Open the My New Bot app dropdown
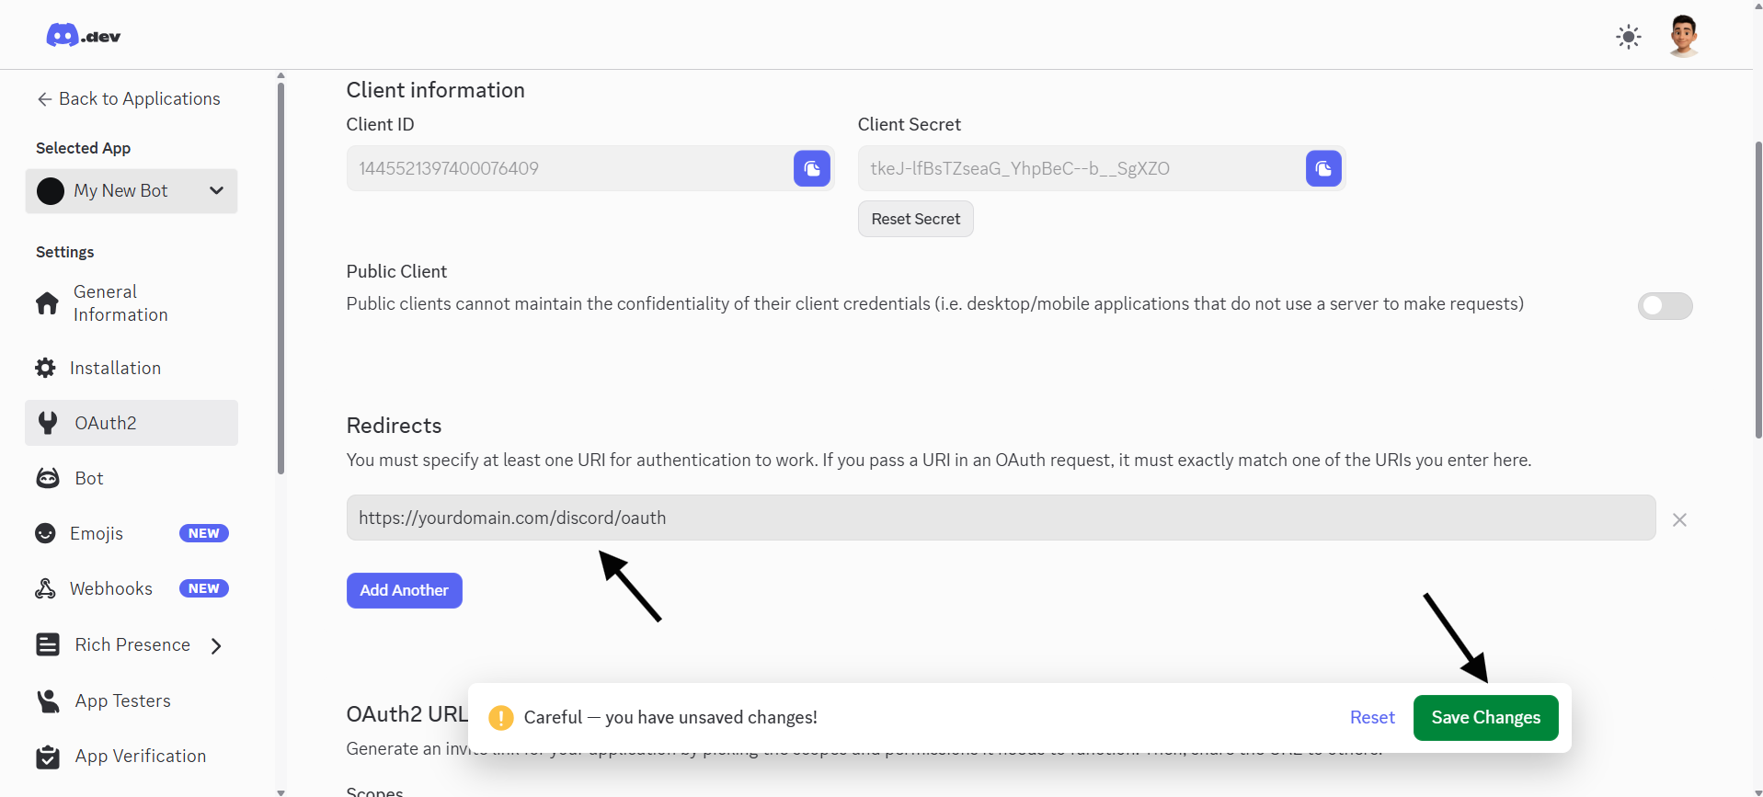The image size is (1763, 797). [132, 190]
